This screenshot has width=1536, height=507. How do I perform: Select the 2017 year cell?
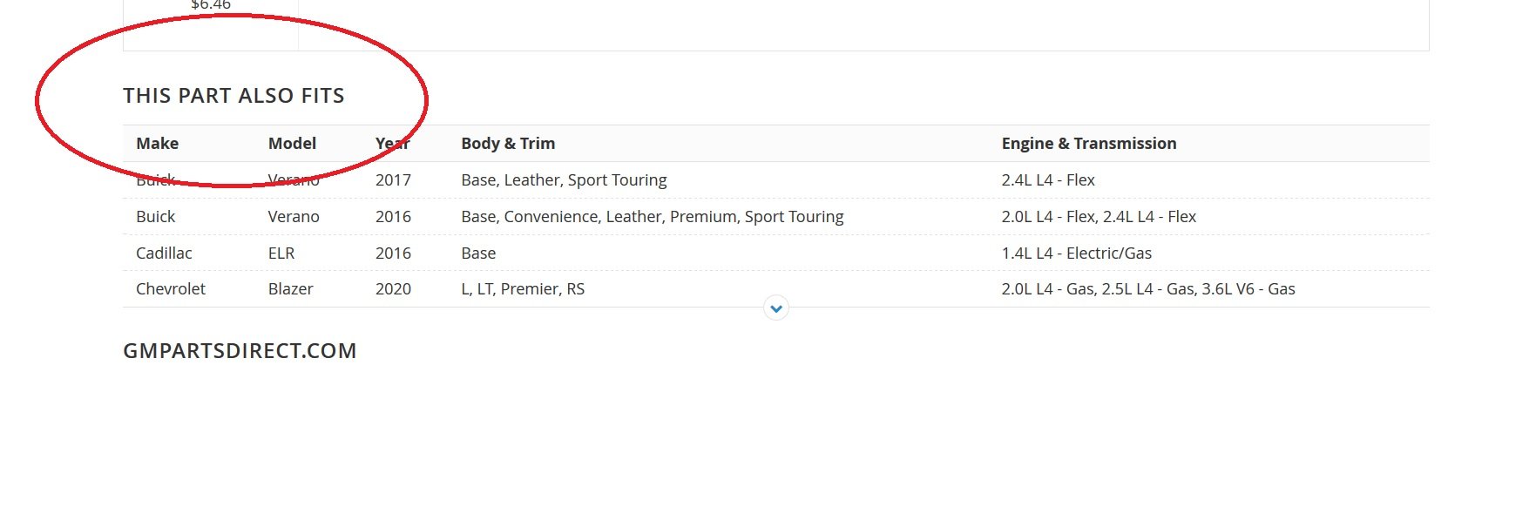[393, 180]
